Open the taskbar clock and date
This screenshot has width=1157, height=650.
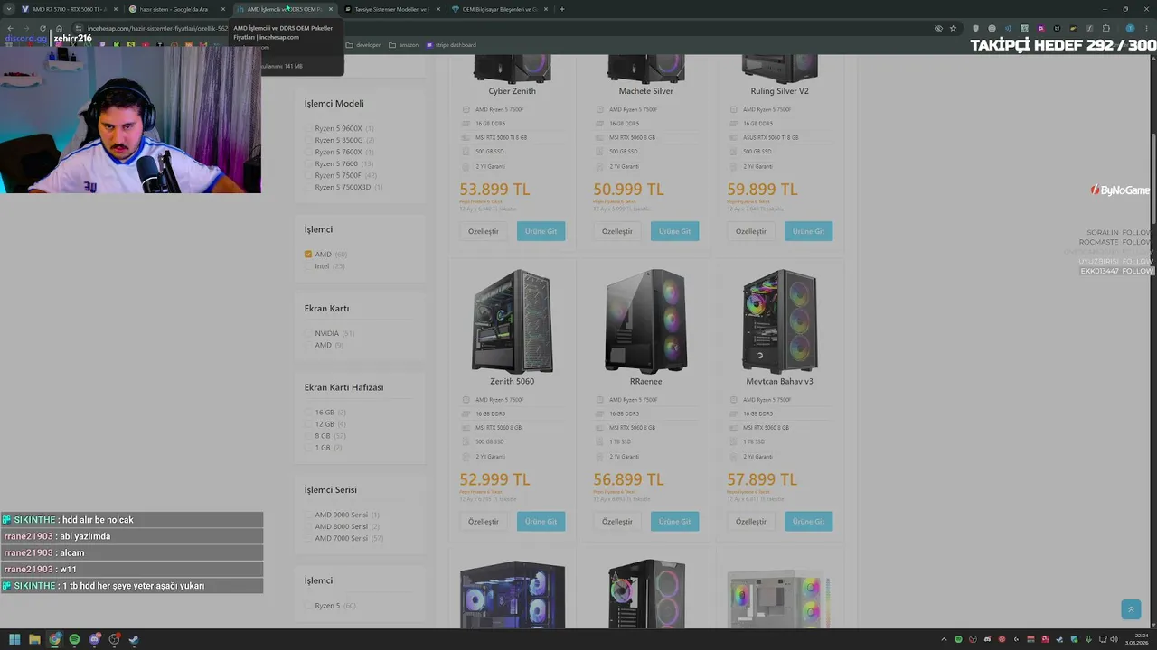coord(1136,639)
